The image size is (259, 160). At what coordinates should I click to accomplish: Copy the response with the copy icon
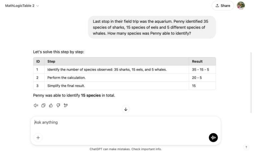[x=43, y=105]
